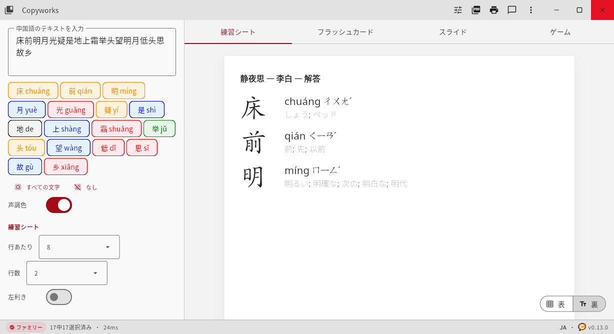Toggle character chip 故 gù
614x334 pixels.
(25, 166)
